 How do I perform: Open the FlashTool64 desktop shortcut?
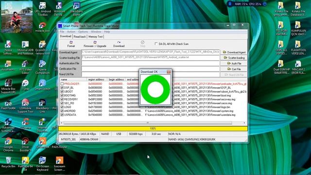pyautogui.click(x=8, y=105)
